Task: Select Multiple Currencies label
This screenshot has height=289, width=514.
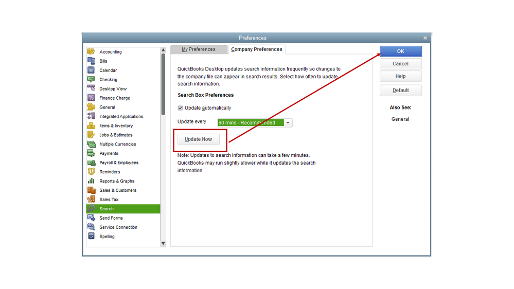Action: point(118,144)
